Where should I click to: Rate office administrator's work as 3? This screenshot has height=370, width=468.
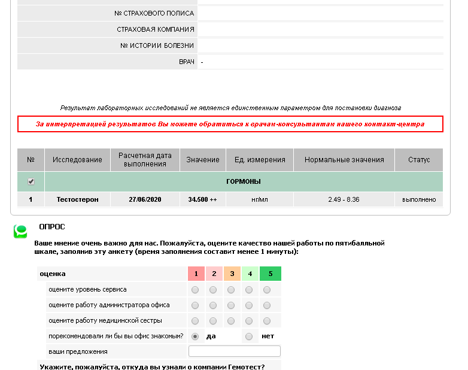231,305
